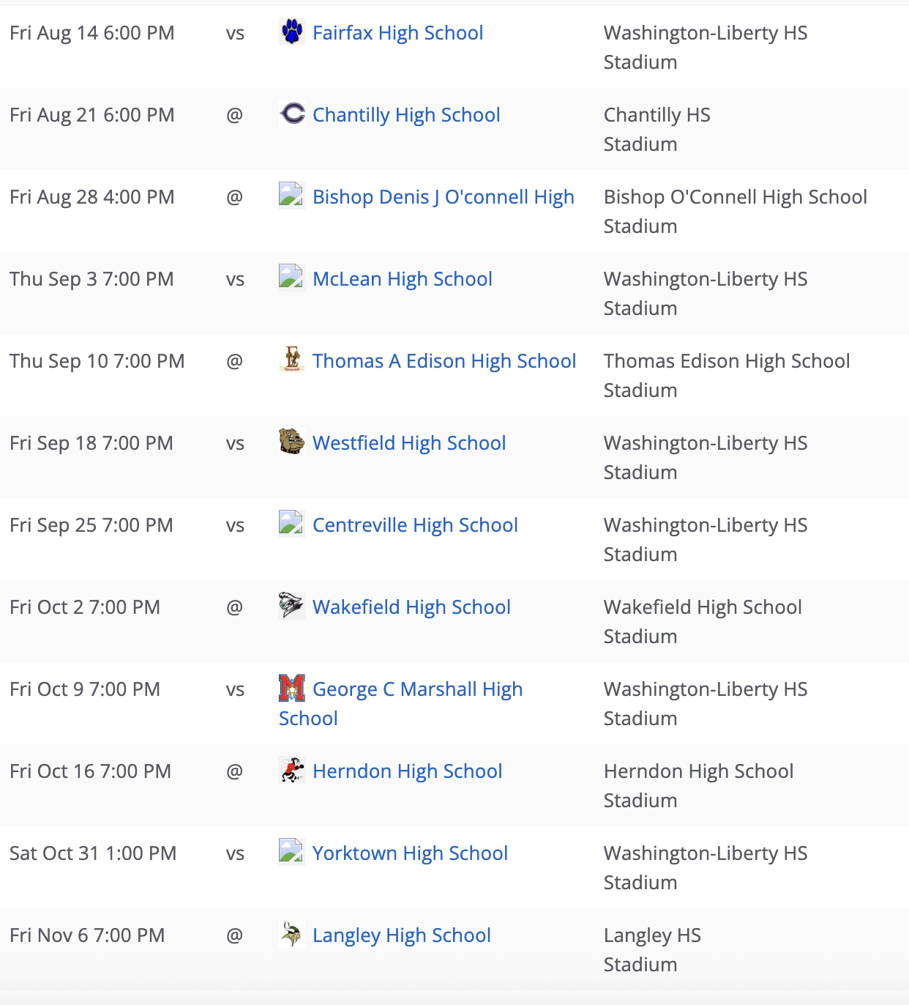Click the George C Marshall M logo

292,688
